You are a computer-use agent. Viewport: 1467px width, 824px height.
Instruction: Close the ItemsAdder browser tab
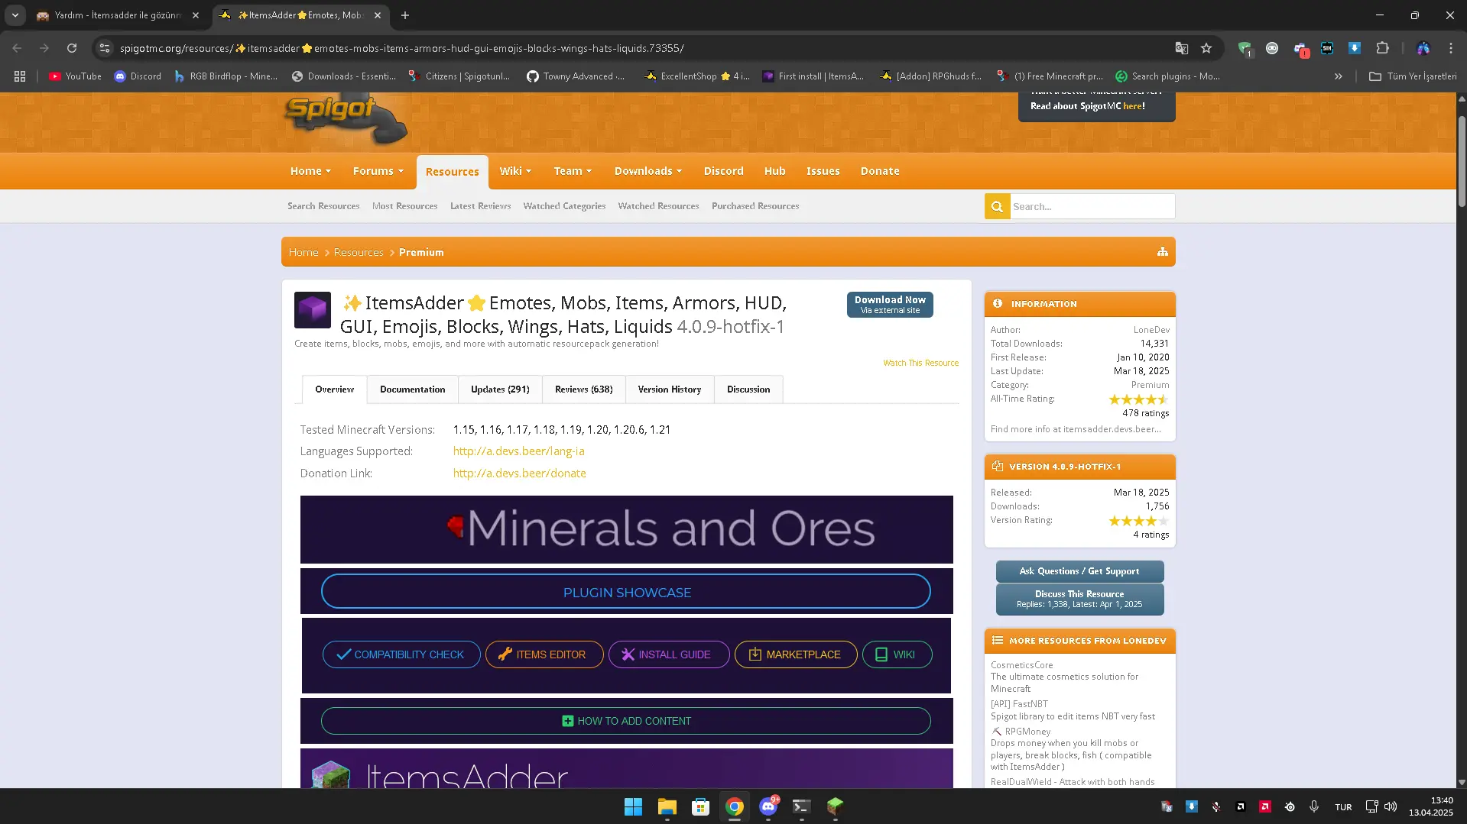[x=378, y=15]
